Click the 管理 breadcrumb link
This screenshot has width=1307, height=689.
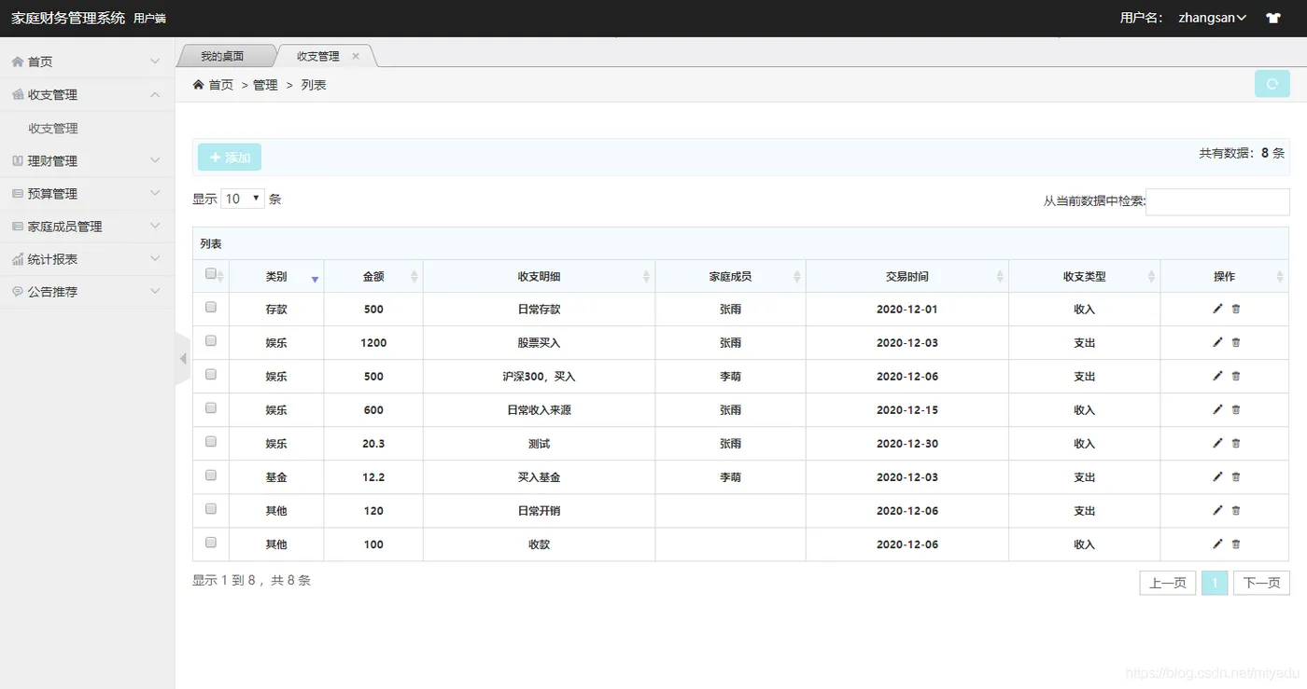[x=266, y=85]
